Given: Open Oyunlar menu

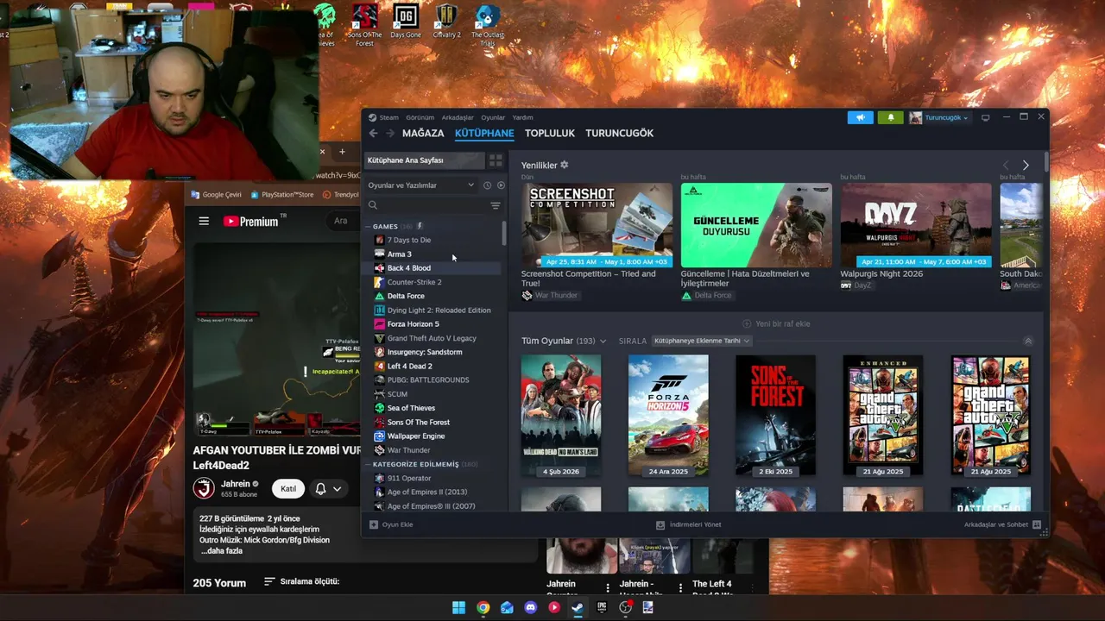Looking at the screenshot, I should point(493,117).
